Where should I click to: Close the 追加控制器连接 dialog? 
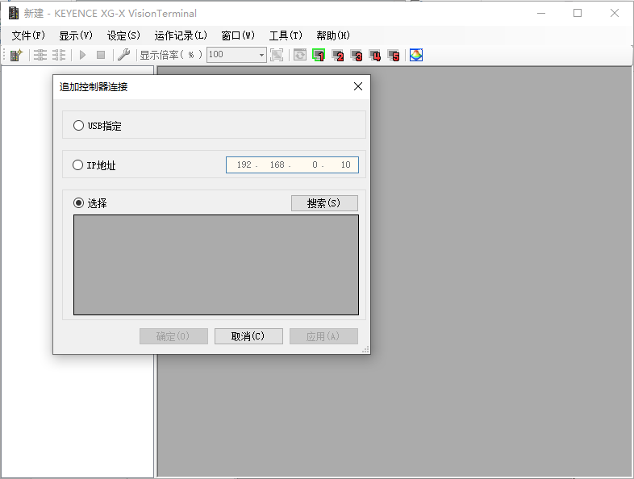pos(358,86)
